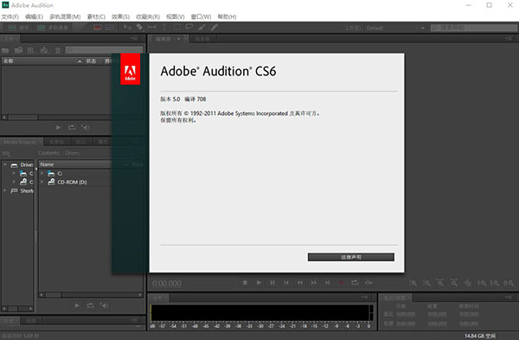
Task: Click the transport Stop button
Action: pos(245,283)
